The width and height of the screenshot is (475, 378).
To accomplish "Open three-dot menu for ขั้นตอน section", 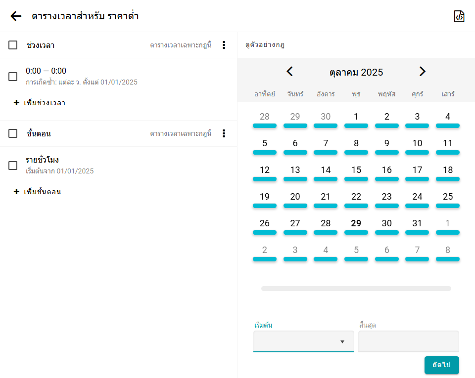I will pyautogui.click(x=224, y=133).
